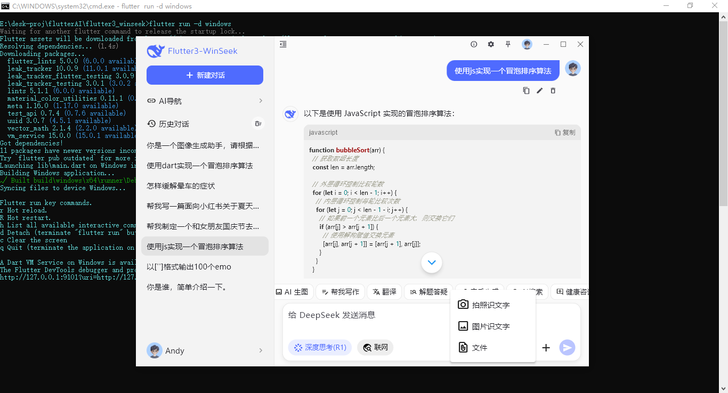
Task: Focus the 给 DeepSeek 发送消息 input field
Action: [x=368, y=315]
